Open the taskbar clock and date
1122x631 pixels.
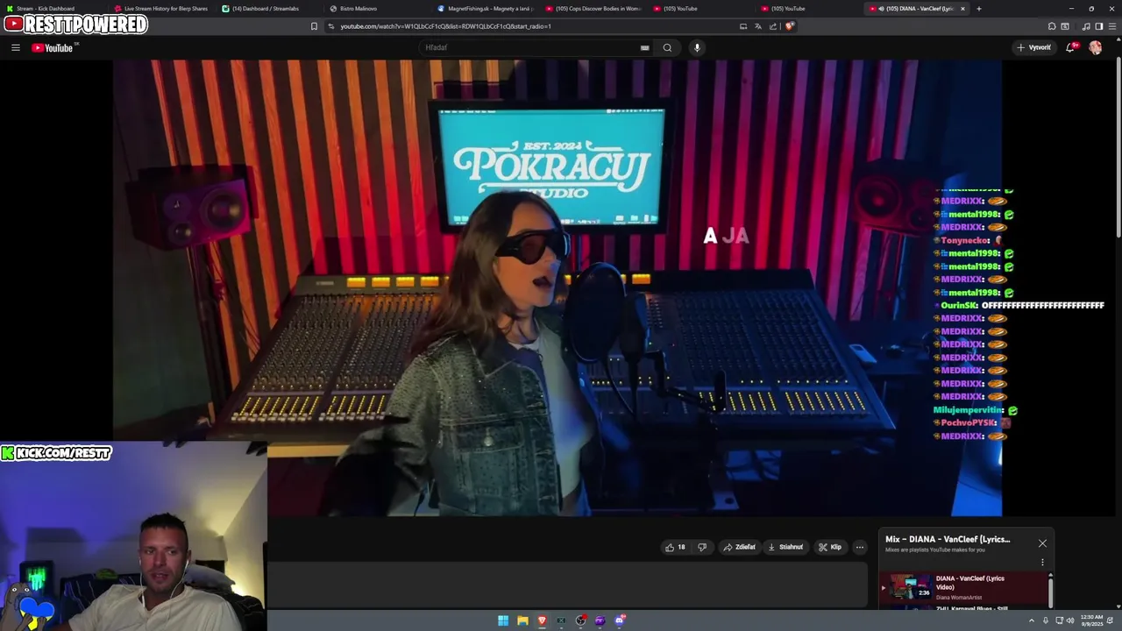[x=1092, y=620]
